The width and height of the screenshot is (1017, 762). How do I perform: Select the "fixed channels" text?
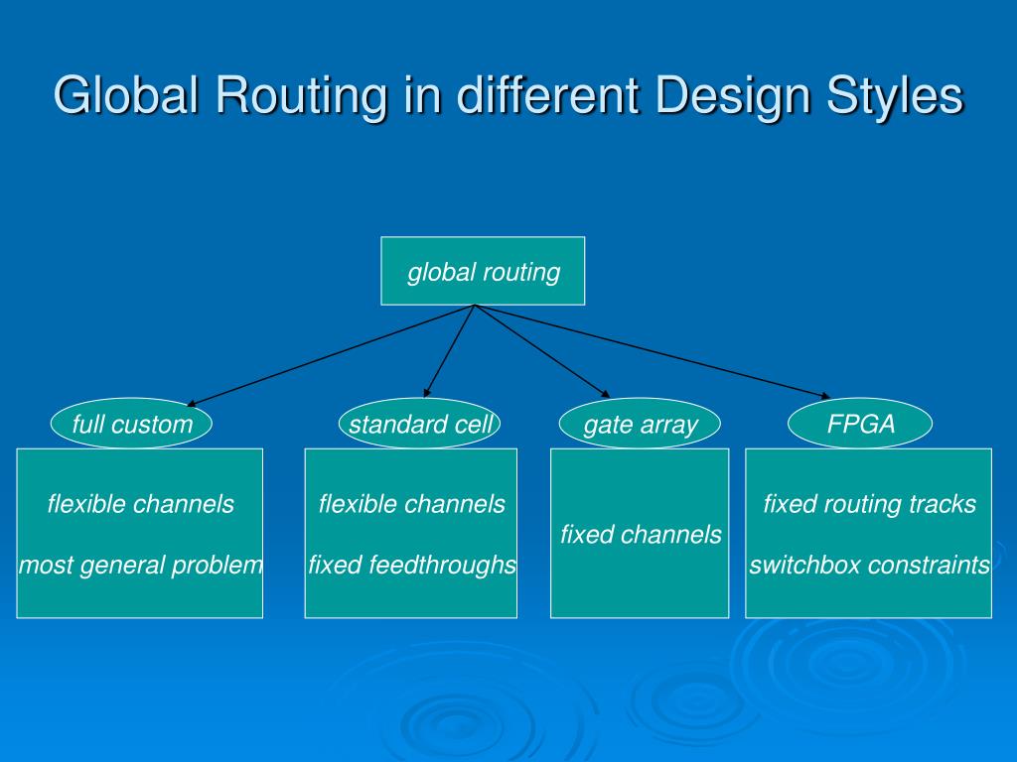(x=641, y=535)
